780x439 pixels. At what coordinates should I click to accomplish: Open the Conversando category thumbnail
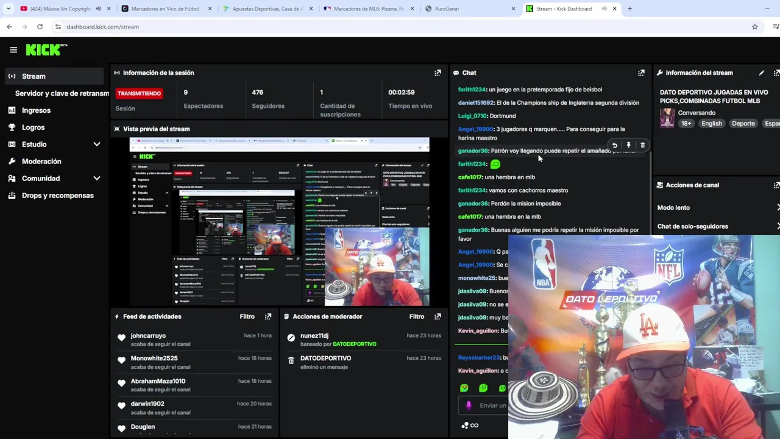coord(667,118)
